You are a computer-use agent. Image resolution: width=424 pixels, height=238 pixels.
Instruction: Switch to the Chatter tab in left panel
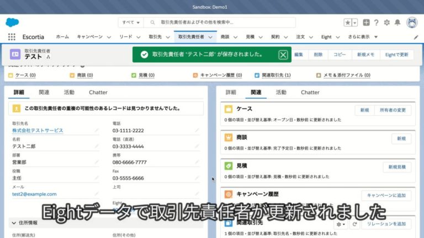(98, 93)
